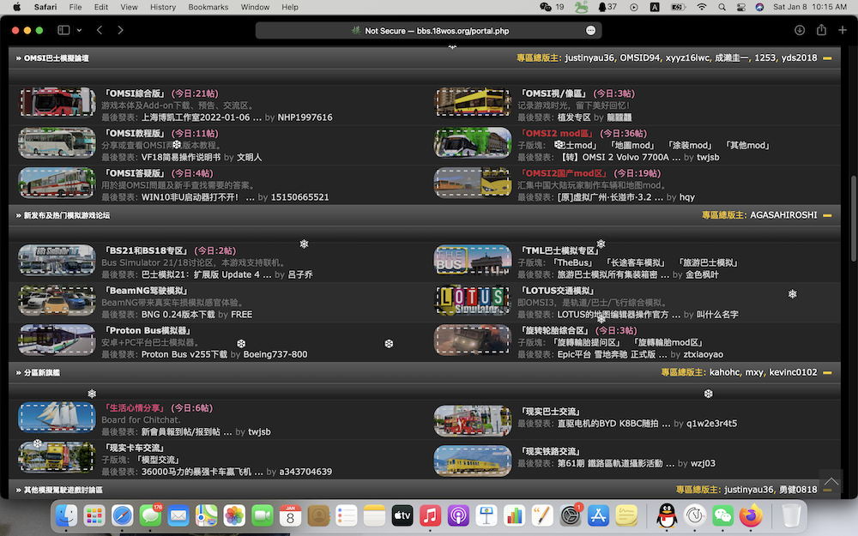The width and height of the screenshot is (858, 536).
Task: Open the History menu in menu bar
Action: pyautogui.click(x=163, y=7)
